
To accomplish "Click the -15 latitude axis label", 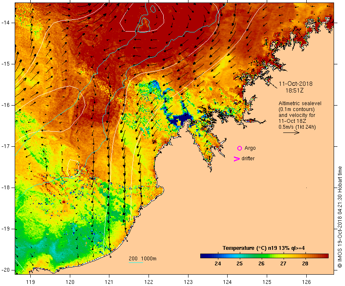I will (x=5, y=64).
